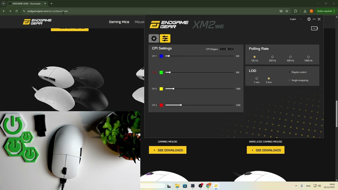Click the Action required button

325,11
